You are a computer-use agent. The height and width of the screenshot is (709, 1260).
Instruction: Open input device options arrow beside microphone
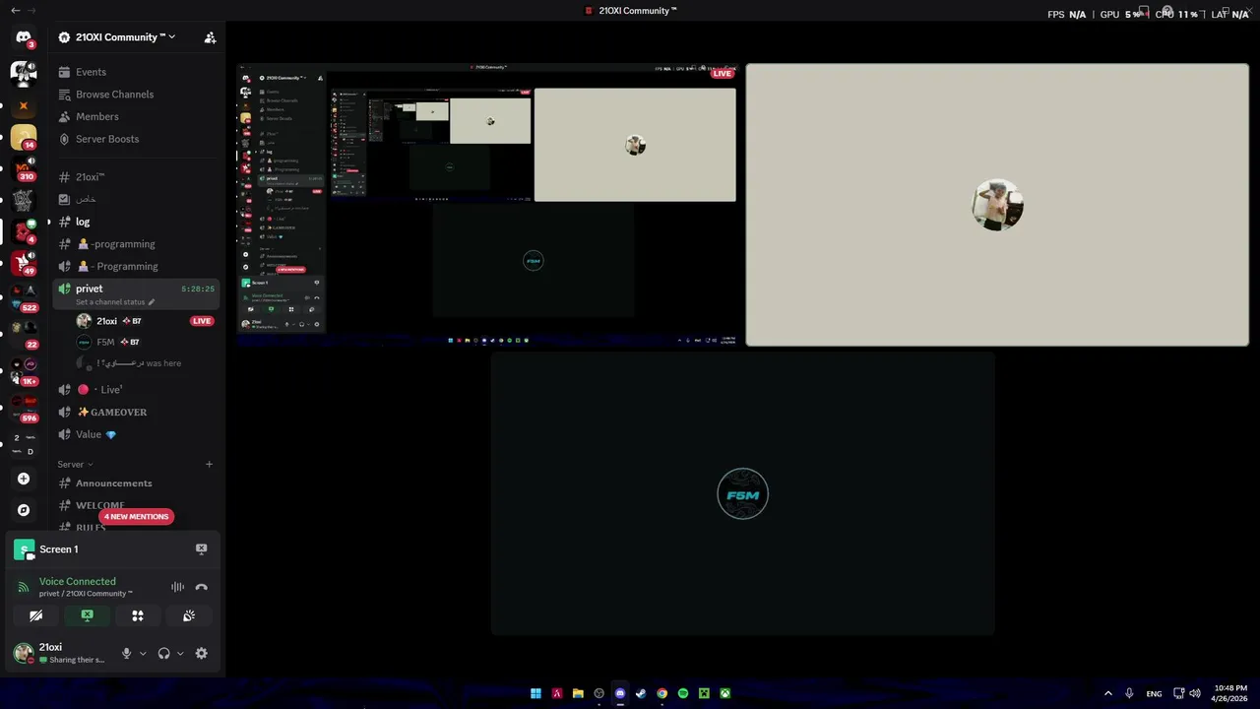143,654
